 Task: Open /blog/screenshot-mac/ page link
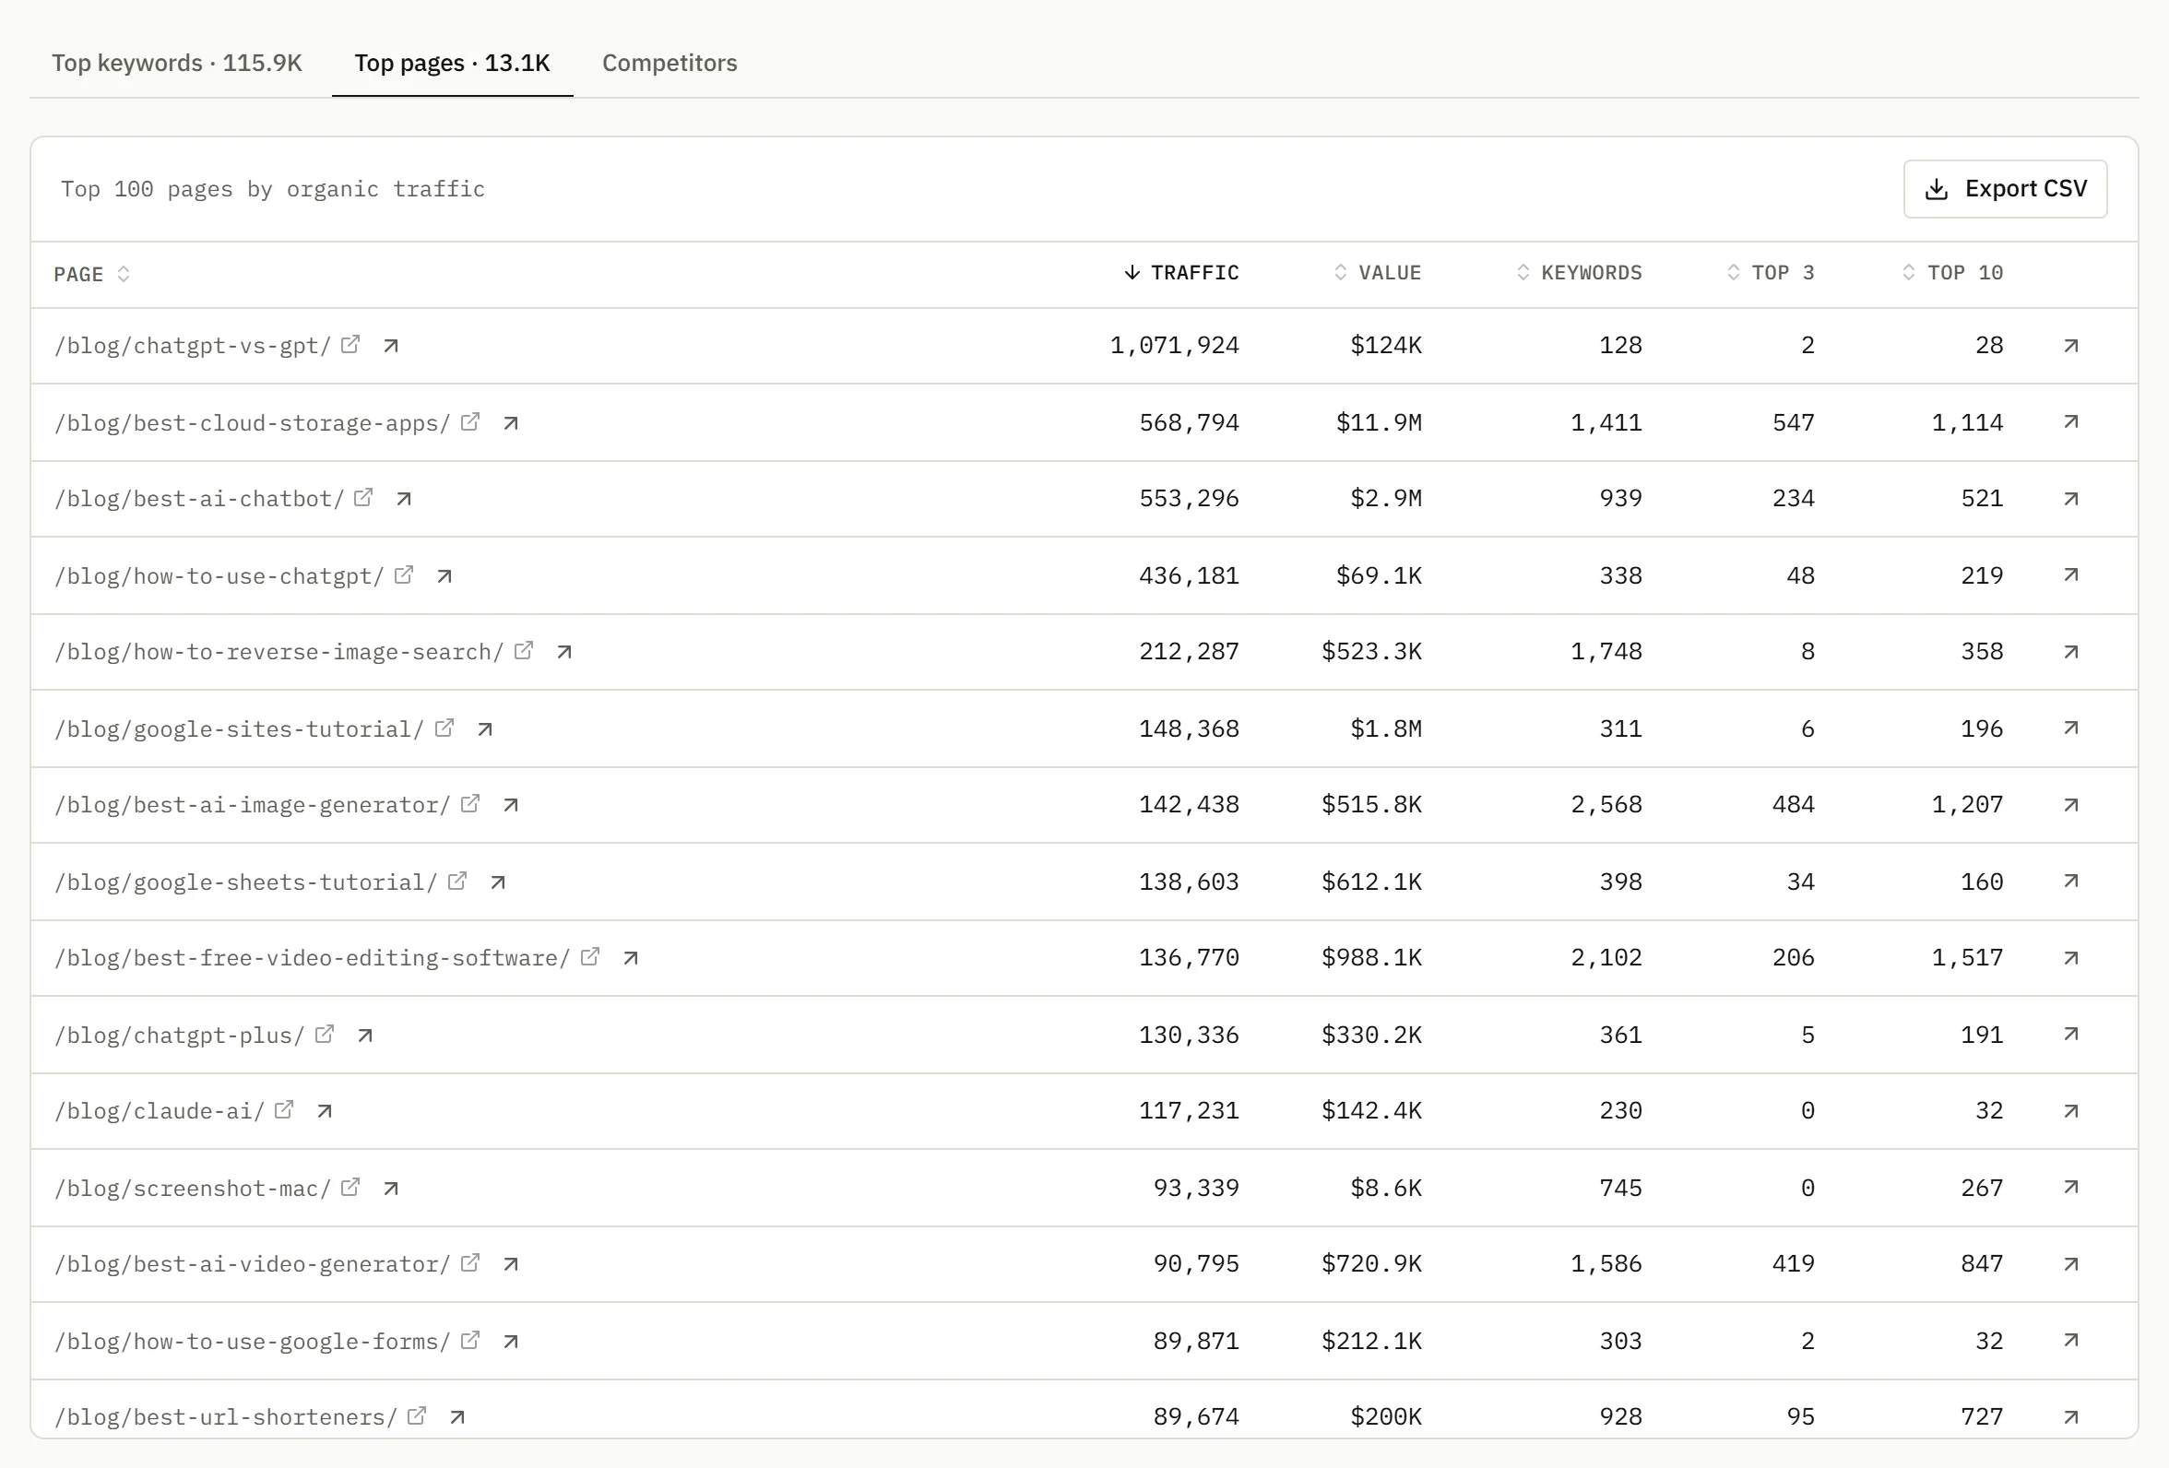tap(192, 1188)
